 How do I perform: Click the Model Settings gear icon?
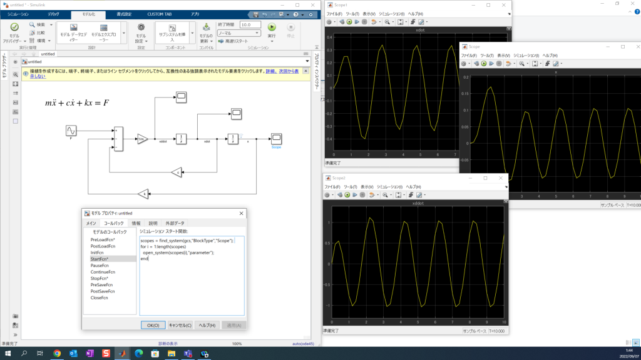click(141, 27)
